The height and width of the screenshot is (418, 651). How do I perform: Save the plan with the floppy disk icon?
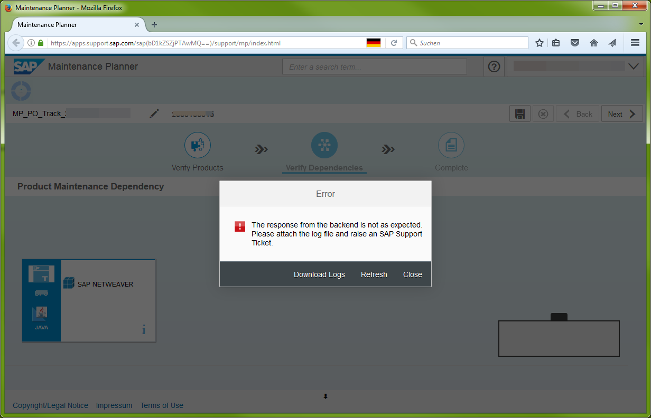pos(520,114)
